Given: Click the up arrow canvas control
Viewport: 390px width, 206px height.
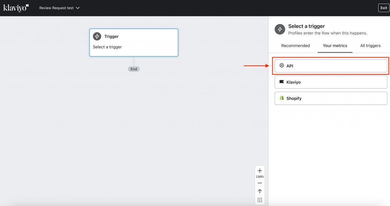Looking at the screenshot, I should pyautogui.click(x=260, y=191).
